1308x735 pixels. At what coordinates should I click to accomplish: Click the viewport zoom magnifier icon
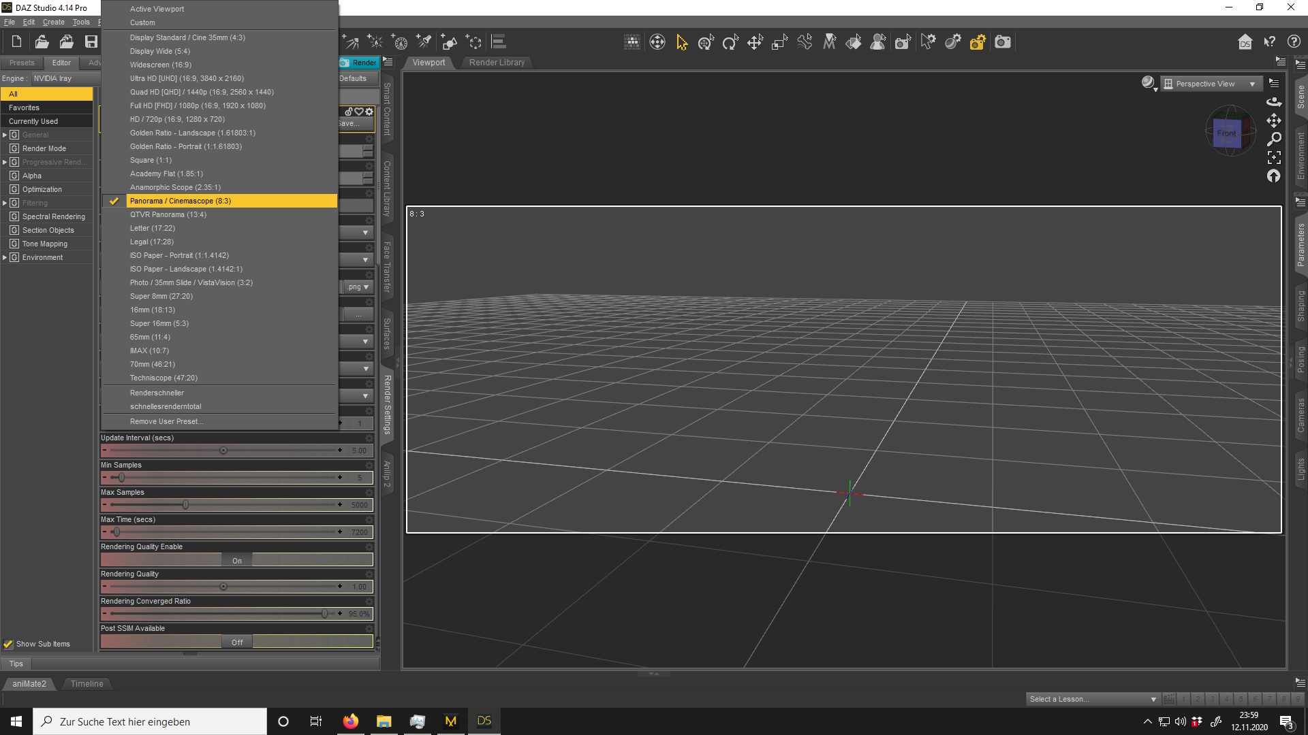coord(1274,139)
